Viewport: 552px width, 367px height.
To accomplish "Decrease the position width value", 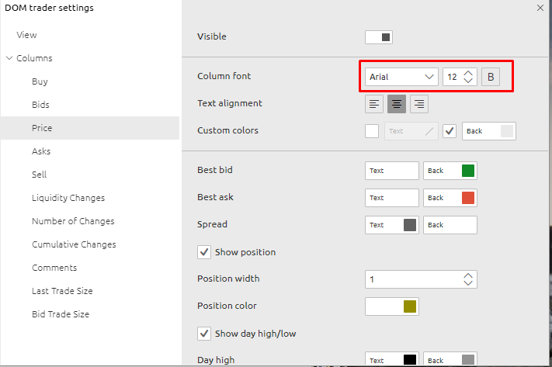I will (x=467, y=283).
